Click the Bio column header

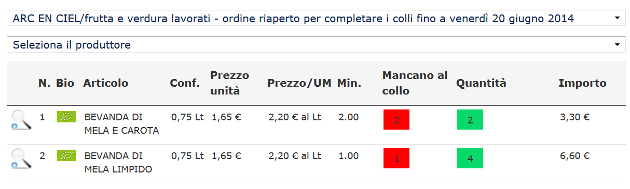(x=65, y=83)
